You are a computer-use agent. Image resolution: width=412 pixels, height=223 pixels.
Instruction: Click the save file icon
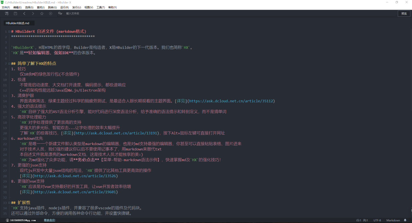click(15, 14)
